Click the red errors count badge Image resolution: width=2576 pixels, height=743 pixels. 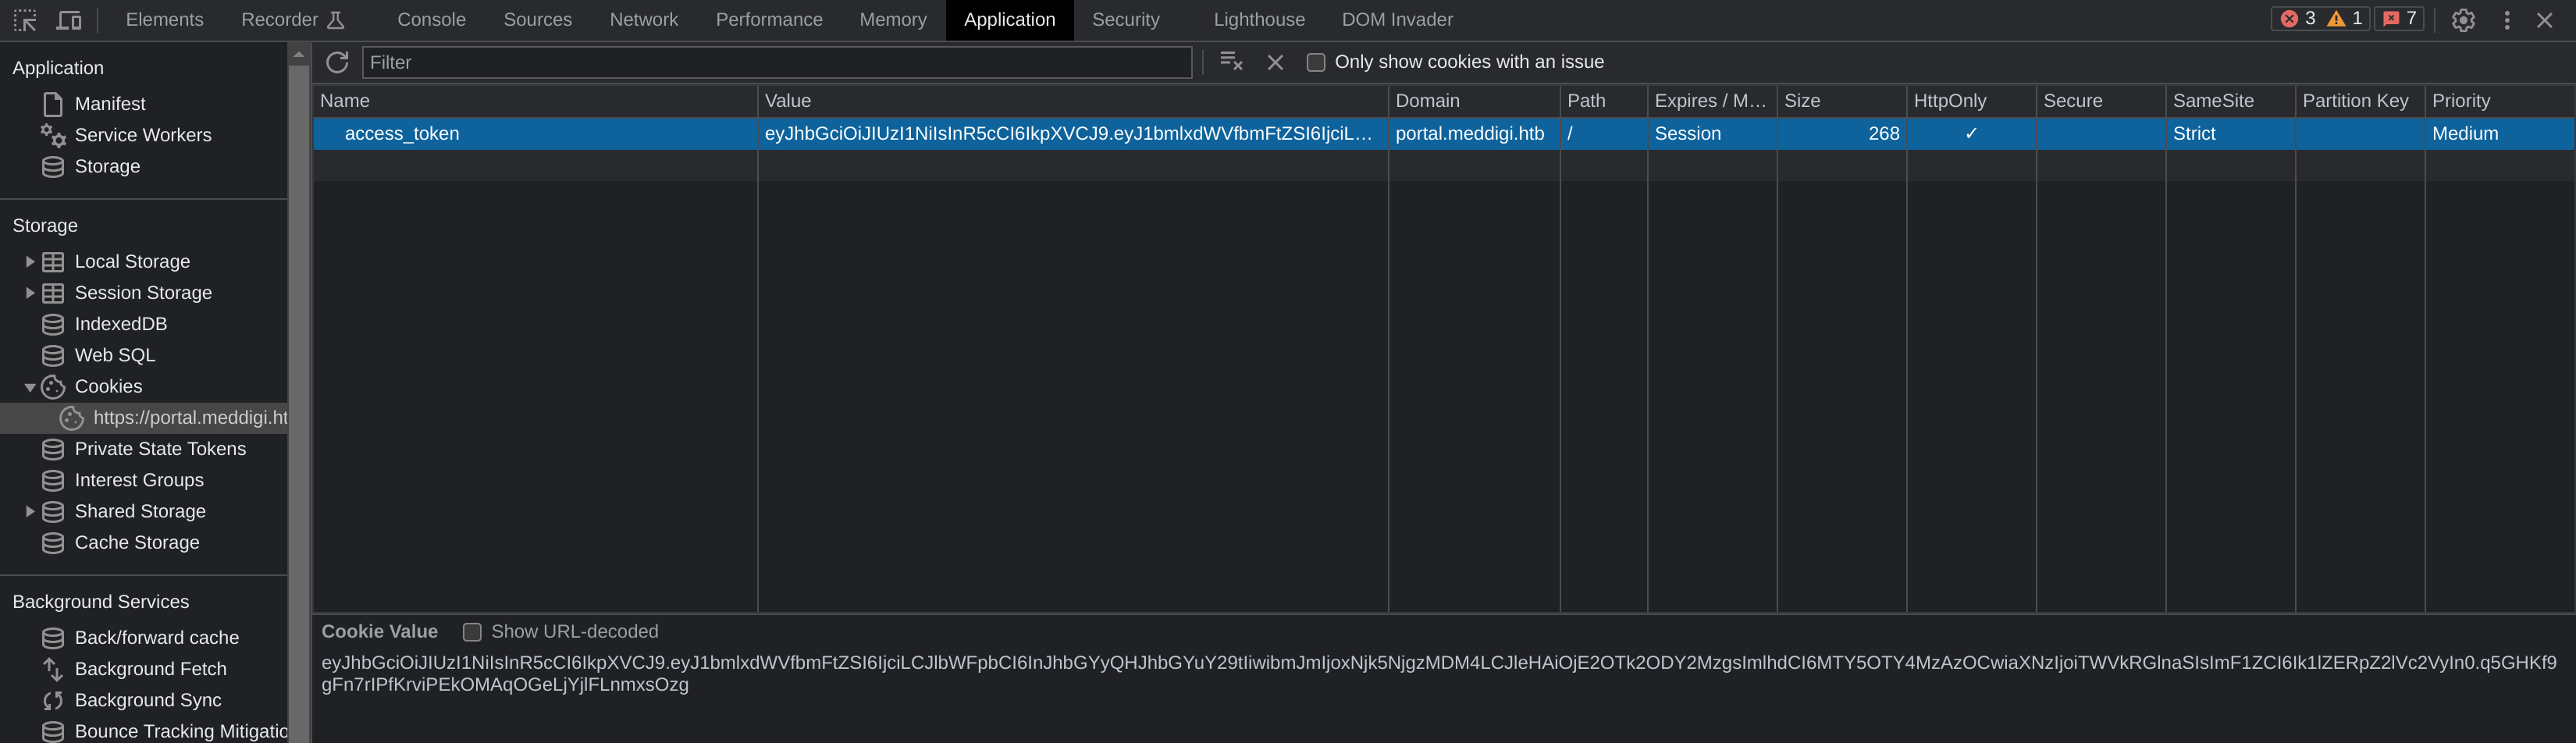click(x=2298, y=19)
